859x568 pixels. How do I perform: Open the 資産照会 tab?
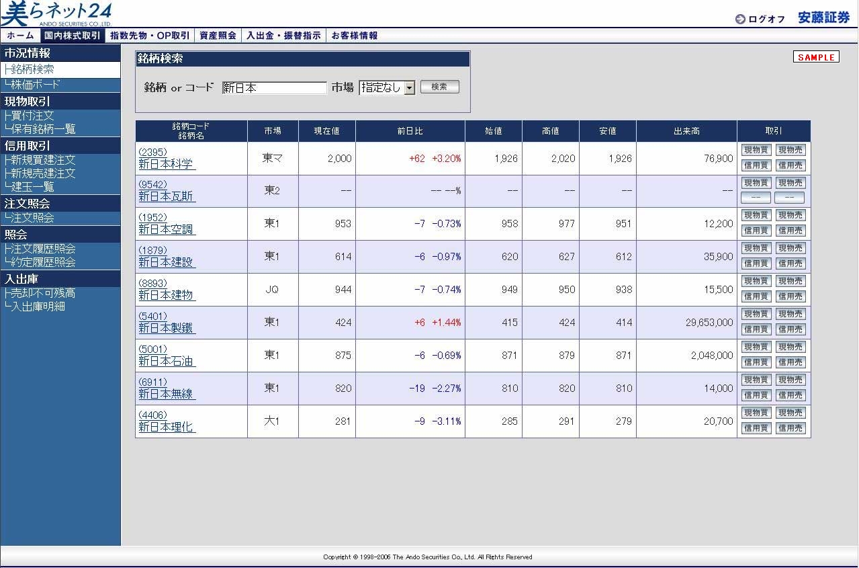pos(218,36)
